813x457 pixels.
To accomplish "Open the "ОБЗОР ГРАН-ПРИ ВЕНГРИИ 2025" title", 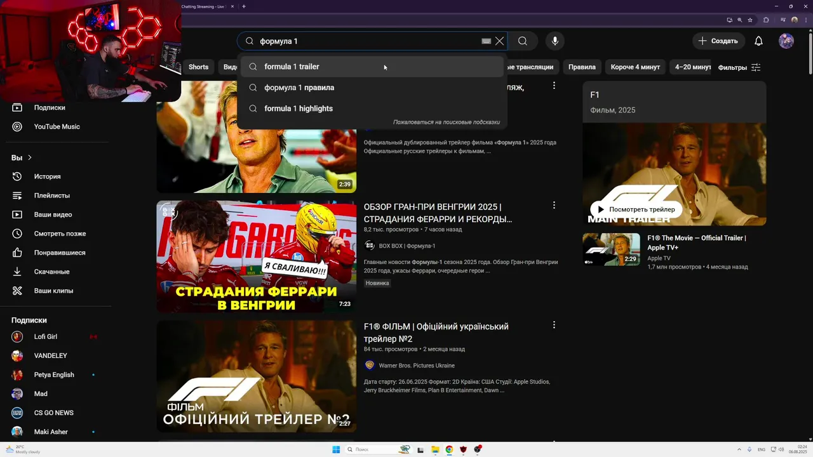I will point(438,213).
